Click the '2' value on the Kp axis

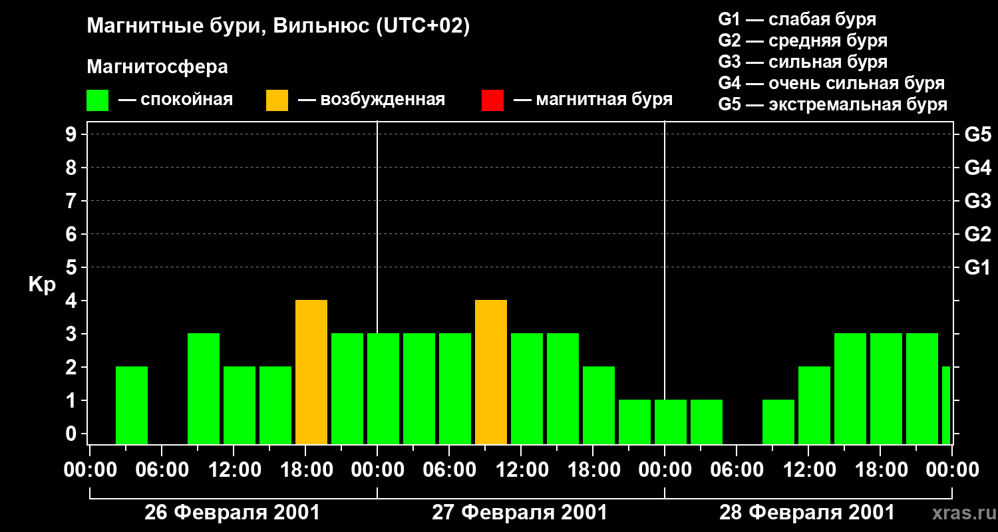[x=73, y=367]
